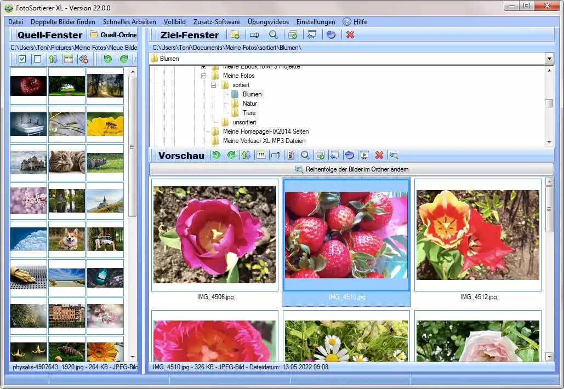Click sort arrows icon in Vorschau toolbar
The height and width of the screenshot is (389, 564).
click(x=246, y=156)
